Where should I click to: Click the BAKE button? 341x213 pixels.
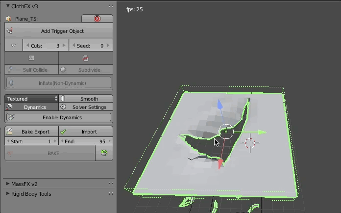(50, 153)
